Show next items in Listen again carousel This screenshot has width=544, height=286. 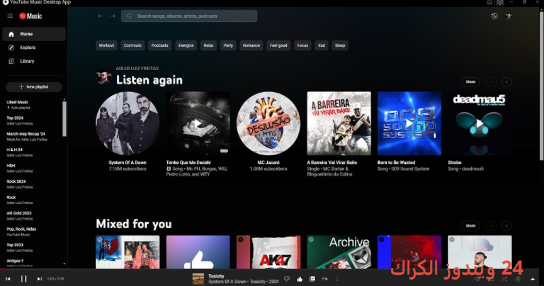(x=506, y=82)
